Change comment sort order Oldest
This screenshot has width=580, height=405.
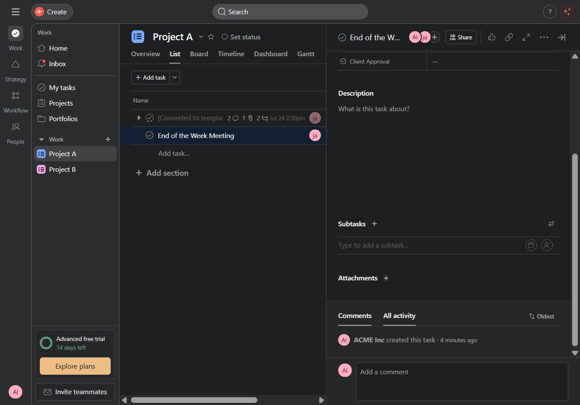point(542,316)
